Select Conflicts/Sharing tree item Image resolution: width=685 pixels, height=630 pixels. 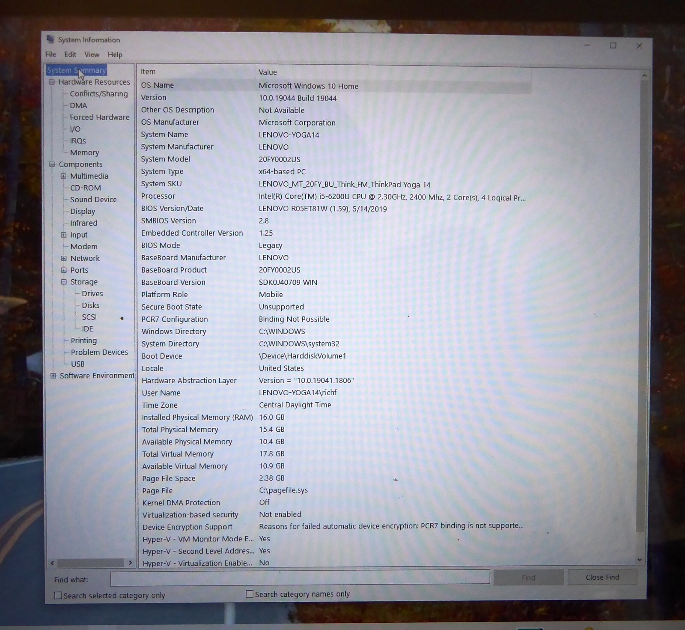click(x=99, y=94)
